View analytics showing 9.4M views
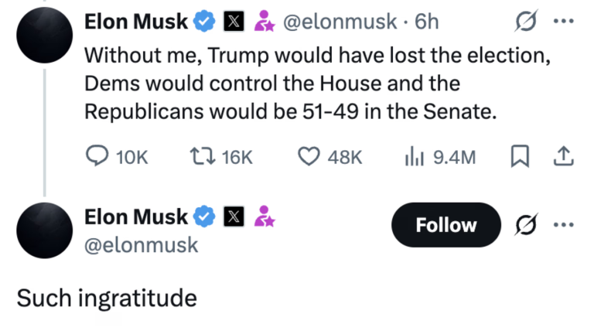The height and width of the screenshot is (331, 594). 413,157
